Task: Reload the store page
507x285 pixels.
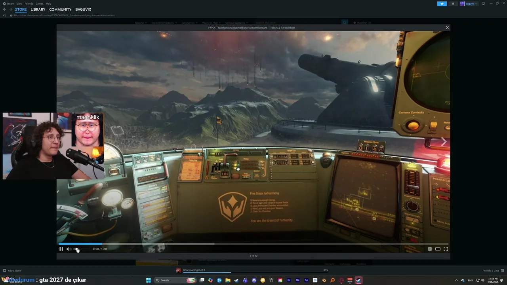Action: (5, 15)
